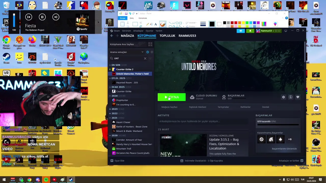326x183 pixels.
Task: Collapse the EYLÜL 2025 group
Action: point(110,78)
